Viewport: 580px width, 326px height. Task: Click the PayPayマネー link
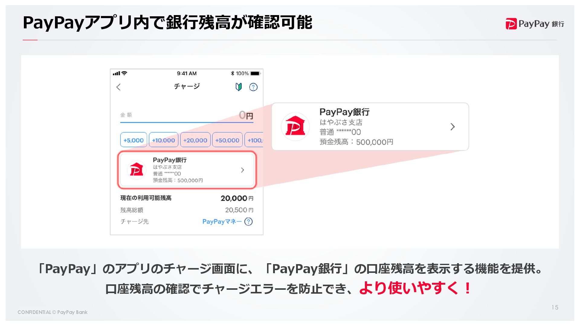pyautogui.click(x=222, y=222)
